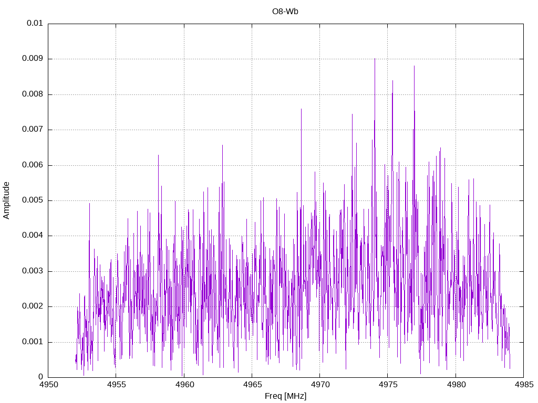538x403 pixels.
Task: Select the 4980 x-axis tick label
Action: (455, 385)
